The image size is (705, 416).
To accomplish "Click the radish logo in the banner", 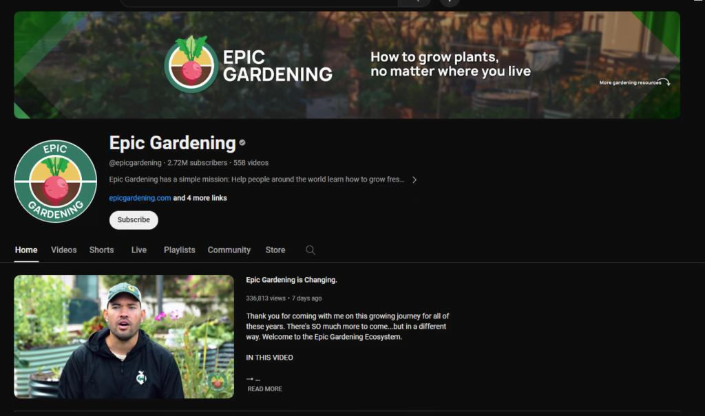I will pyautogui.click(x=191, y=64).
